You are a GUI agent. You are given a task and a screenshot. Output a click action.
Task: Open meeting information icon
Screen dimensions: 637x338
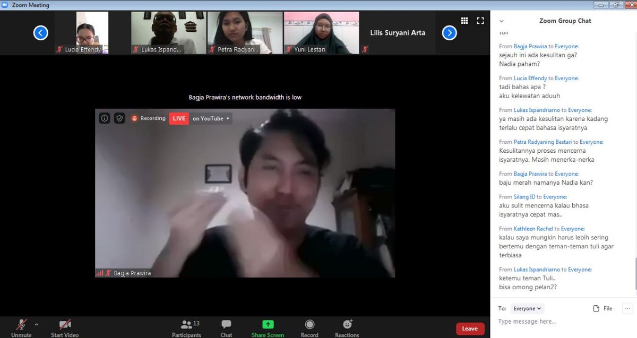[105, 118]
